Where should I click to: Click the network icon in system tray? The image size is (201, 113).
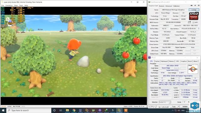point(176,110)
